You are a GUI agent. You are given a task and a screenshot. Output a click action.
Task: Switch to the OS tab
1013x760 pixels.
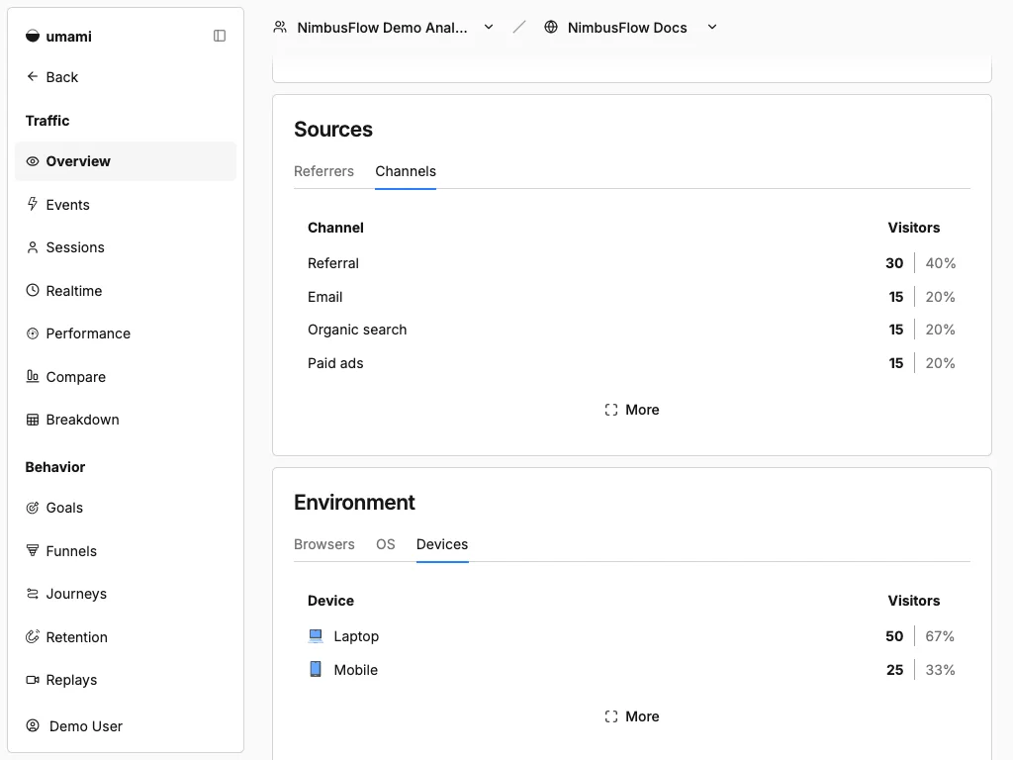tap(385, 544)
